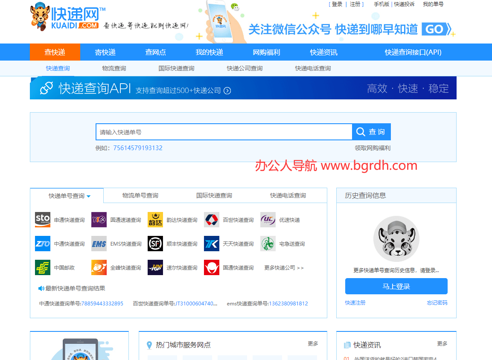Expand 更多快递公司 >> list

pyautogui.click(x=284, y=268)
